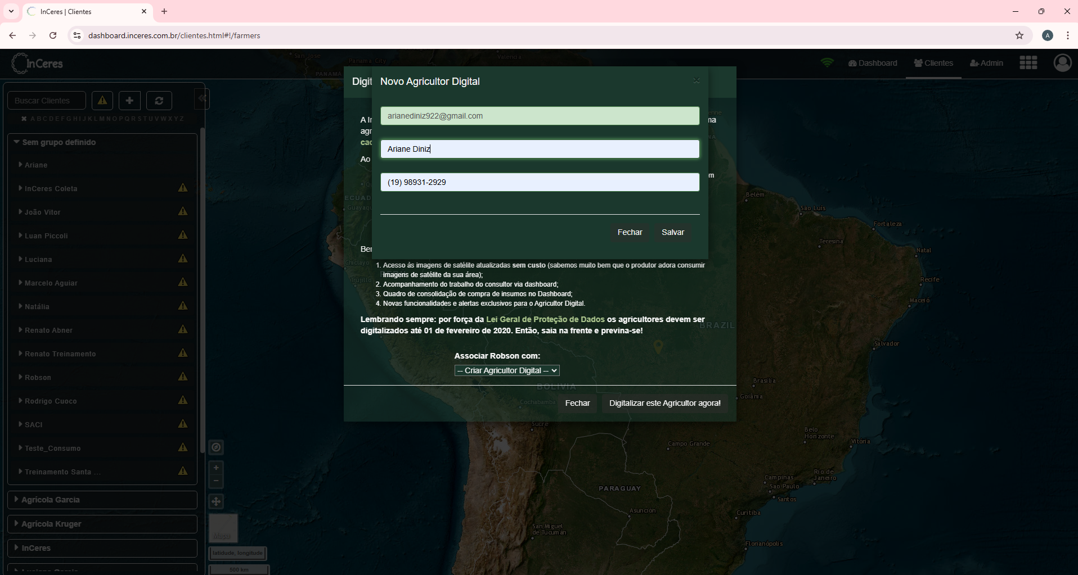Click warning icon next to Rodrigo Cuoco
This screenshot has height=575, width=1078.
point(183,400)
